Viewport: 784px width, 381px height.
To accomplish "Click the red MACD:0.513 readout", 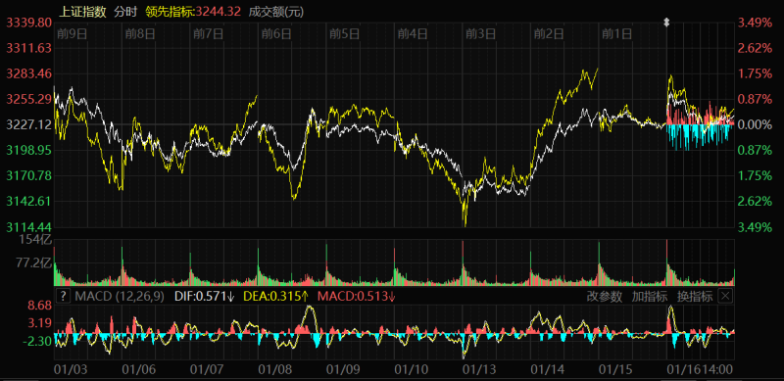I will [357, 297].
